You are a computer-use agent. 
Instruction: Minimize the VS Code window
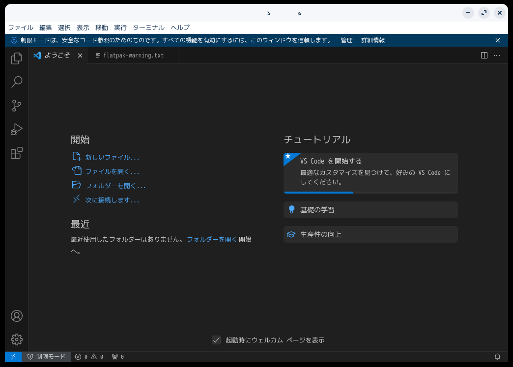(468, 13)
